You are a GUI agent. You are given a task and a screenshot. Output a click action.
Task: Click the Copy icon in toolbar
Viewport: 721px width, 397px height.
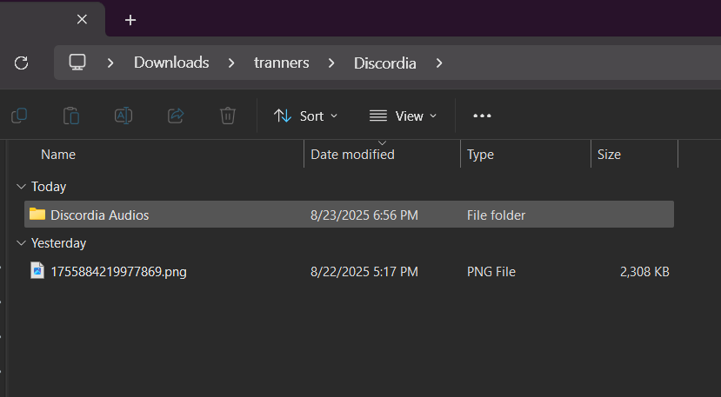pyautogui.click(x=19, y=116)
